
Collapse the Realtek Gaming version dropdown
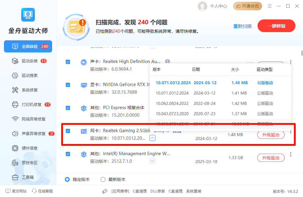tap(152, 138)
